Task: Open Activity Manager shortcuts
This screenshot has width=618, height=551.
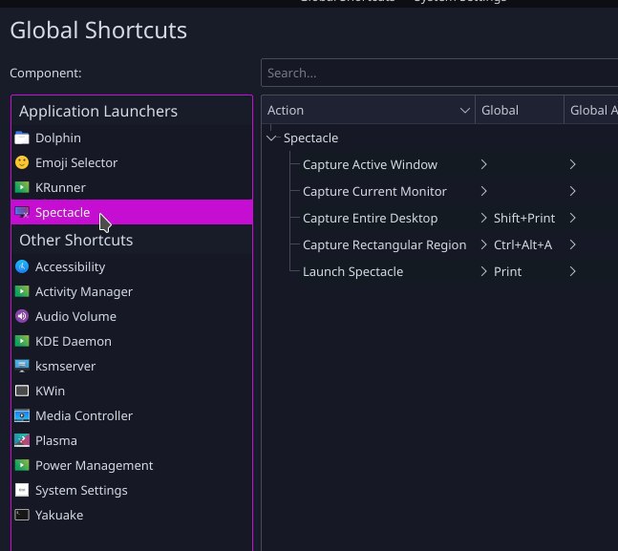Action: 132,291
